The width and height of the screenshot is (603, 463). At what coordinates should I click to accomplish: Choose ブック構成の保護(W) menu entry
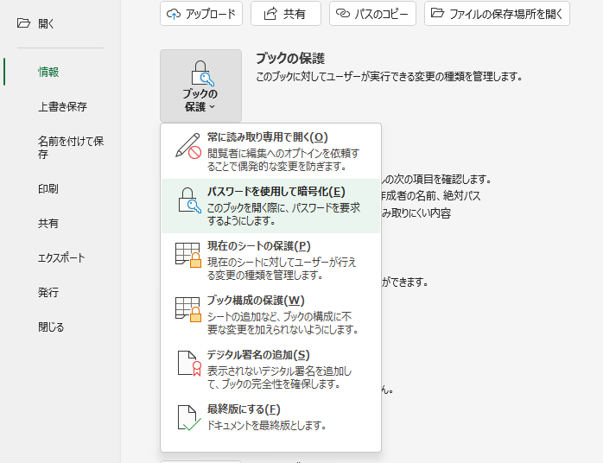(270, 314)
